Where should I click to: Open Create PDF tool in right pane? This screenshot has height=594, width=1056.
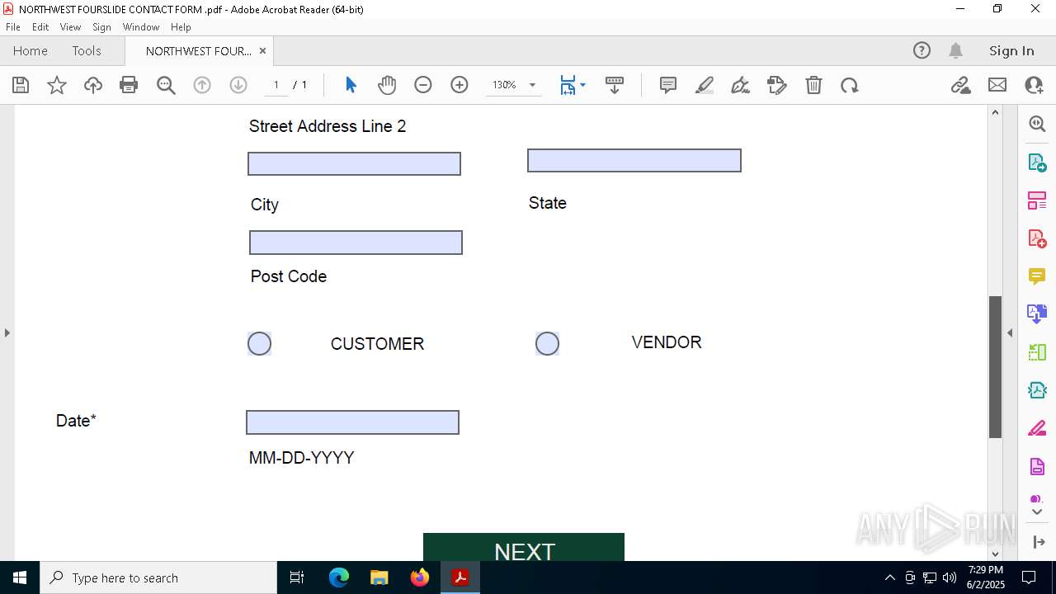(1037, 238)
